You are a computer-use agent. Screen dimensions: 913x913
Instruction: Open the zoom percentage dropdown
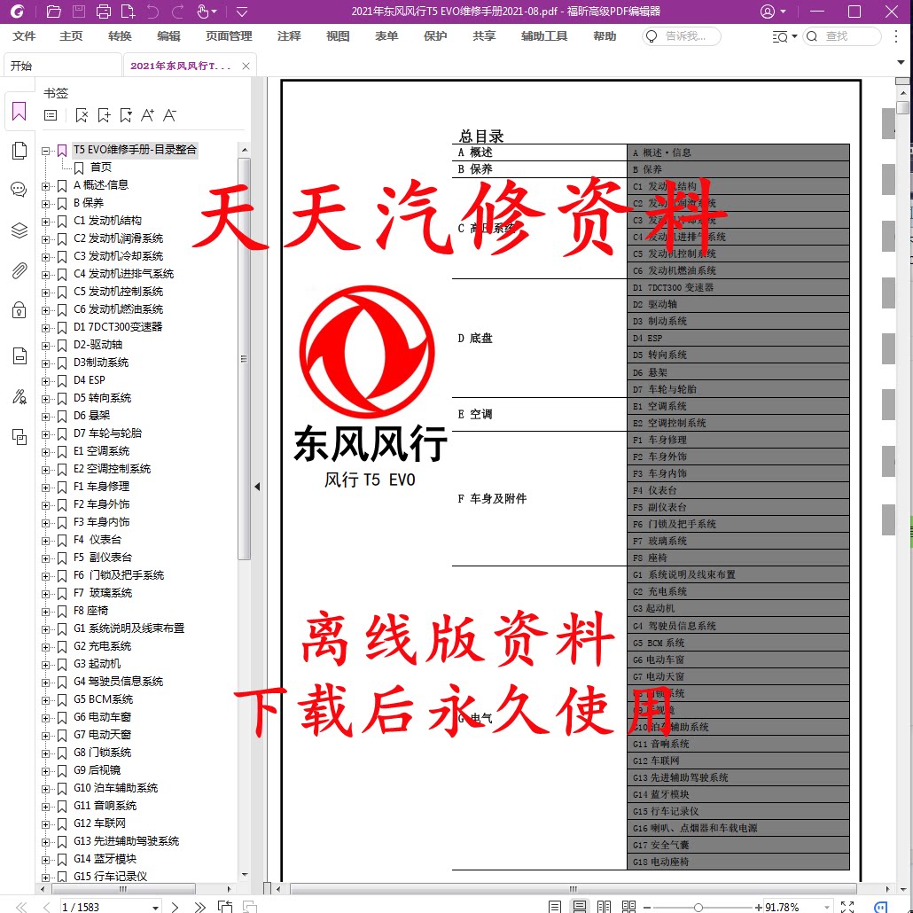tap(827, 907)
